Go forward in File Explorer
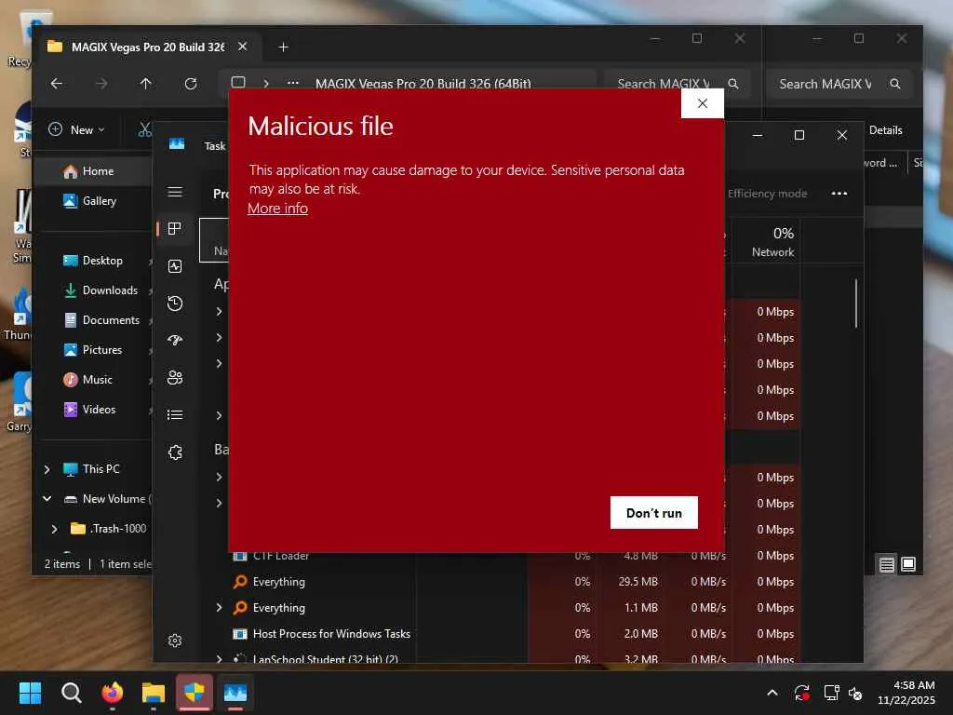Screen dimensions: 953x715 coord(101,83)
